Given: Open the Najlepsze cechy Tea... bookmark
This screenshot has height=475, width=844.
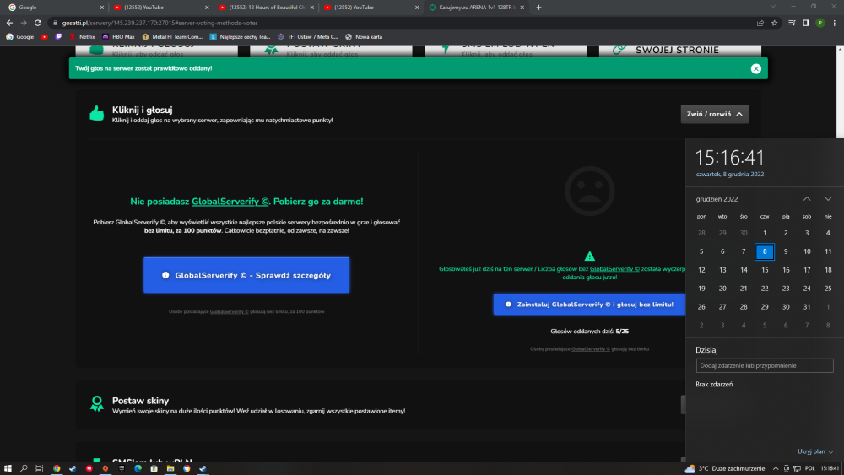Looking at the screenshot, I should point(240,37).
